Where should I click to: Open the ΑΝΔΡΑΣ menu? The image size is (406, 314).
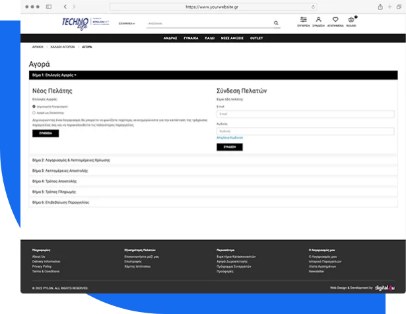(170, 38)
